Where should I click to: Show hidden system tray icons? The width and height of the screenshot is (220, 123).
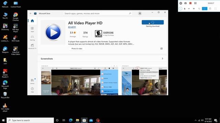coord(196,120)
